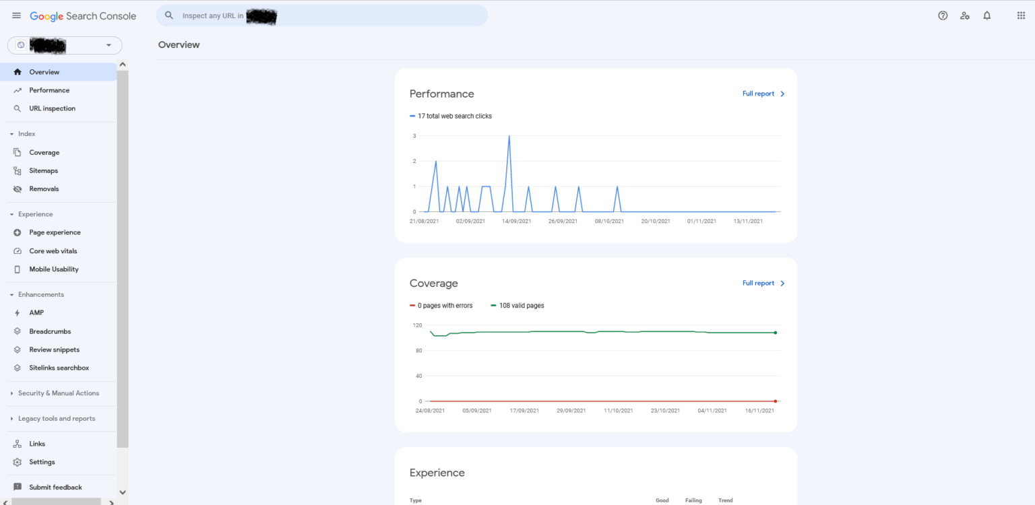Open the Settings menu item
Viewport: 1035px width, 505px height.
click(x=42, y=462)
